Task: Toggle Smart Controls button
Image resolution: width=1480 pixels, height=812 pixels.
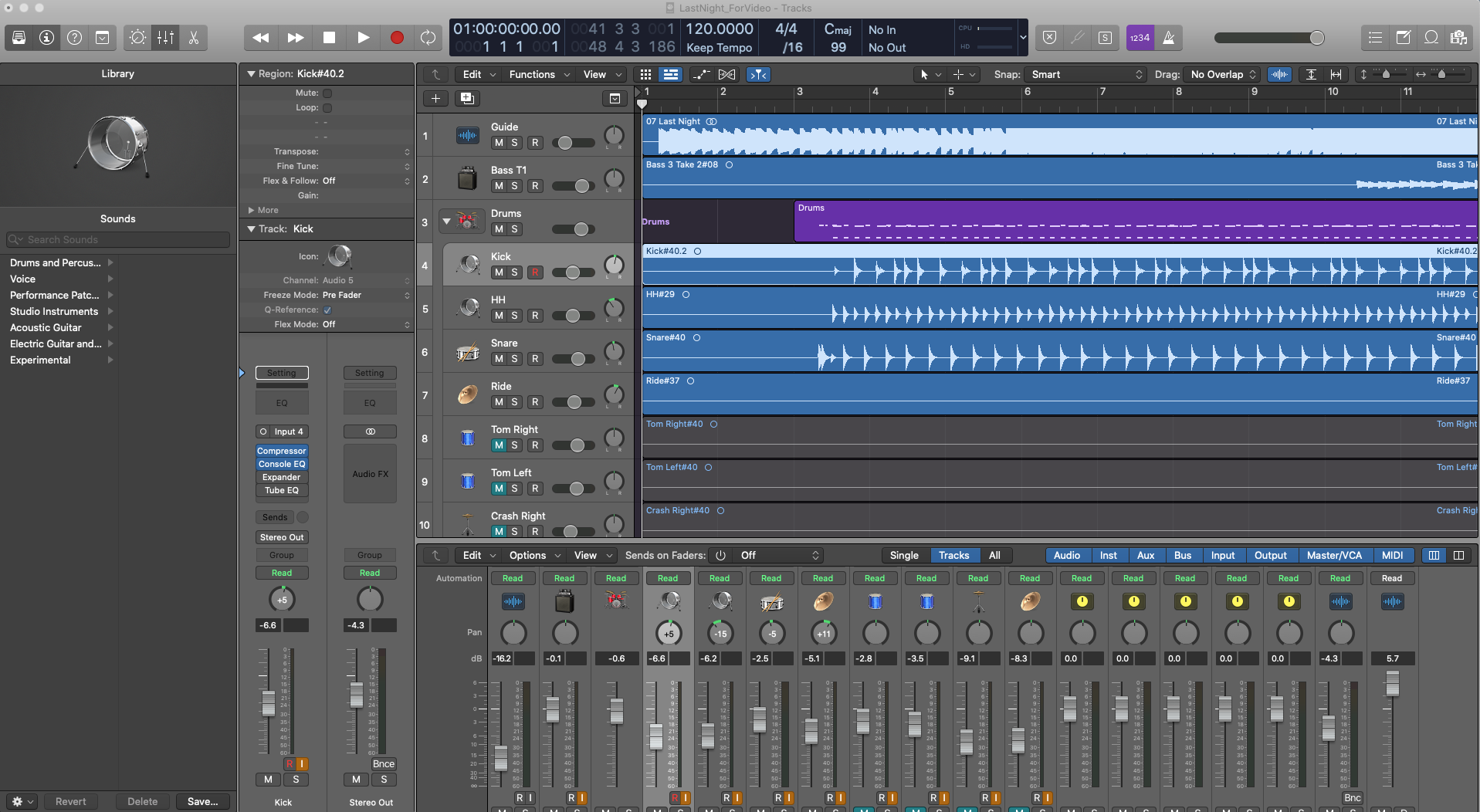Action: [x=137, y=37]
